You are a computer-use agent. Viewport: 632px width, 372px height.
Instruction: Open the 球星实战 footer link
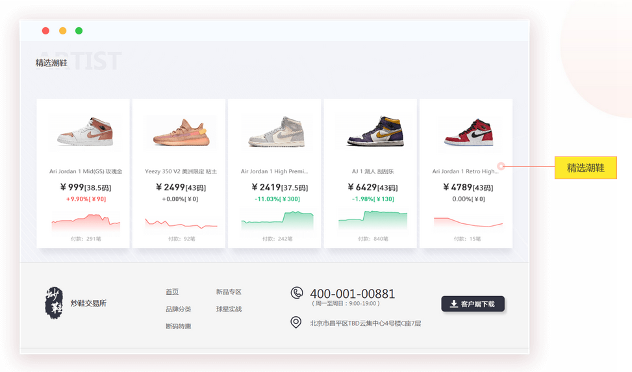pyautogui.click(x=229, y=309)
